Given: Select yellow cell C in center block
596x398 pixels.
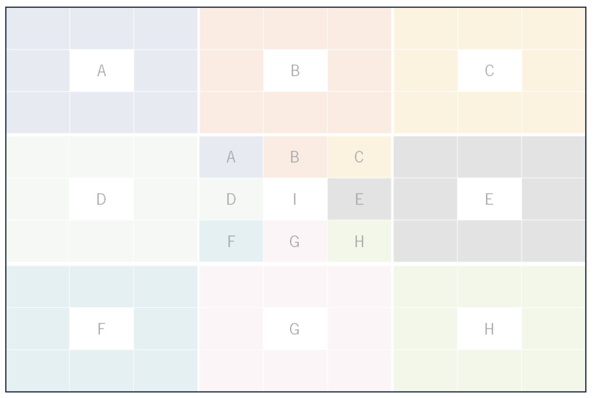Looking at the screenshot, I should [x=359, y=157].
